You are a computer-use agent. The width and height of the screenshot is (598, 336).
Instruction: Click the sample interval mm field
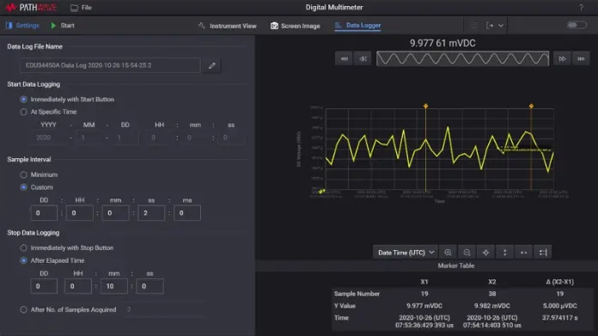(115, 213)
